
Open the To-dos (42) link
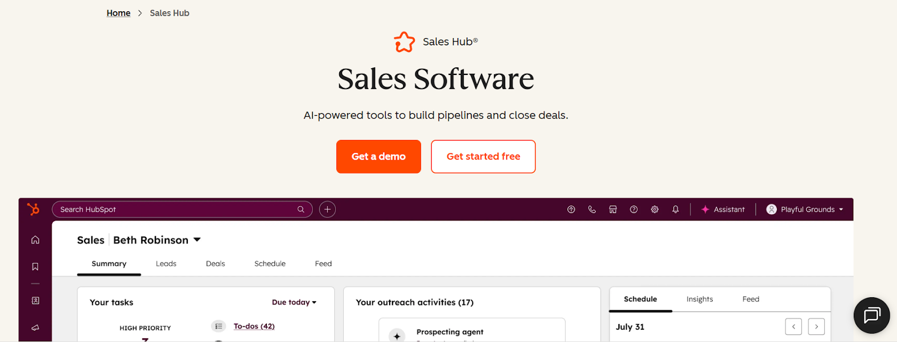pos(253,326)
